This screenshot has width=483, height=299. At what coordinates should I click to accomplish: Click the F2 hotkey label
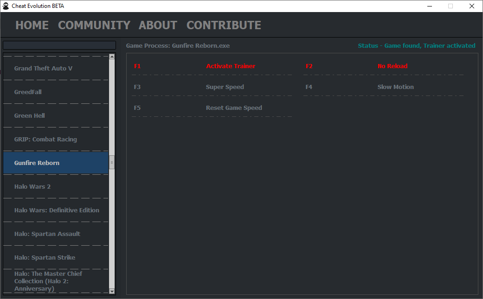[309, 66]
